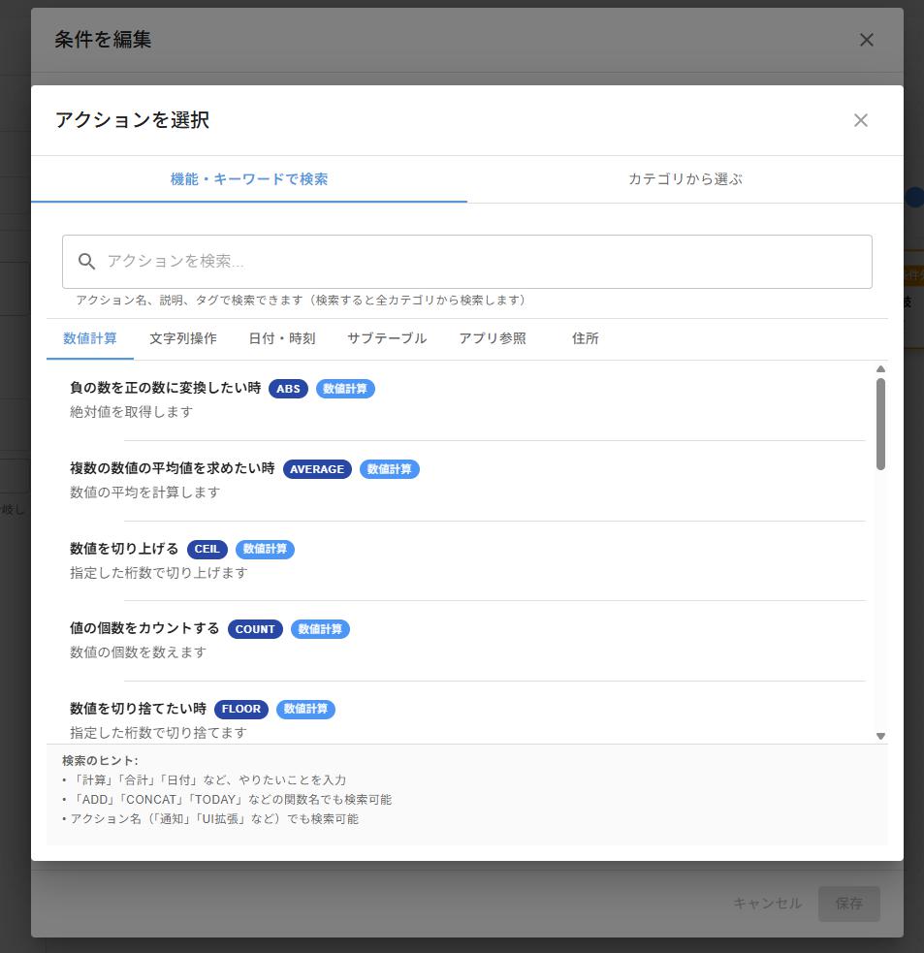Click the search magnifier icon
Viewport: 924px width, 953px height.
[x=86, y=261]
